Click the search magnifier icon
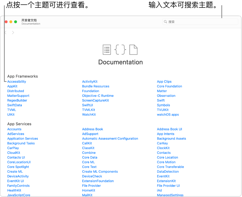Image resolution: width=242 pixels, height=197 pixels. pyautogui.click(x=165, y=21)
